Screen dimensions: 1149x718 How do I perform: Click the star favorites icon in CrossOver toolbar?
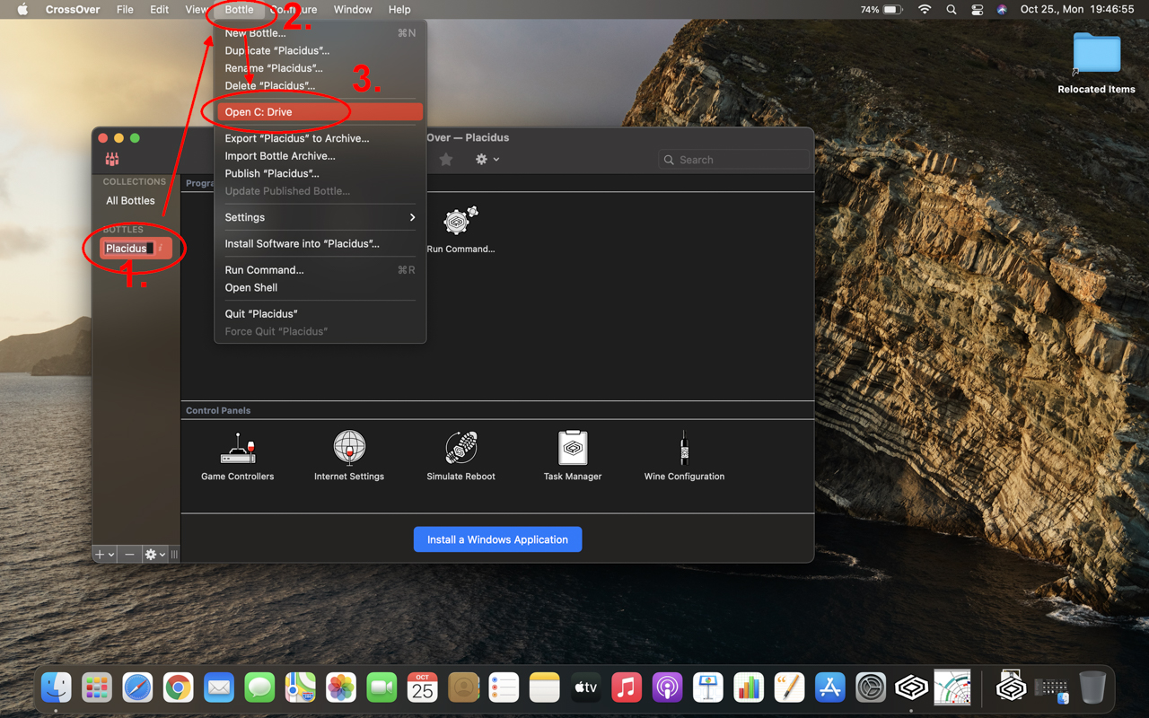[446, 159]
